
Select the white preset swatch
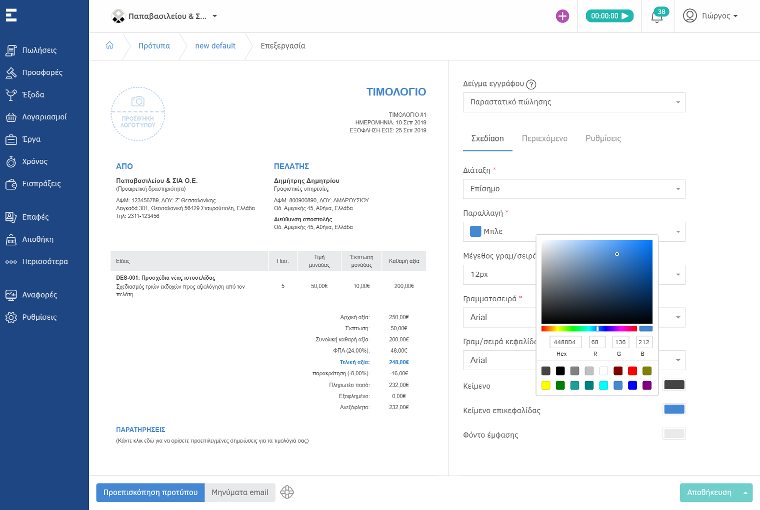click(603, 371)
